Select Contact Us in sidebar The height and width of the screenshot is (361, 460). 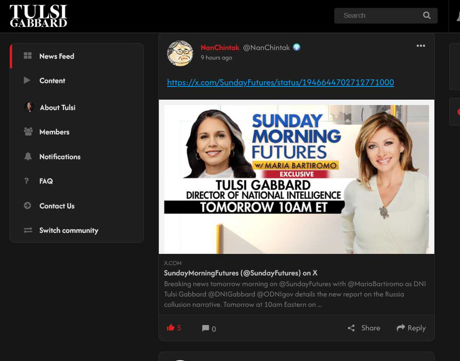coord(77,206)
